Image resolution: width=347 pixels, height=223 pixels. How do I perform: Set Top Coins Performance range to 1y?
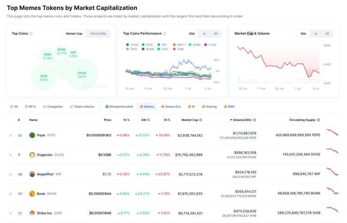click(204, 33)
